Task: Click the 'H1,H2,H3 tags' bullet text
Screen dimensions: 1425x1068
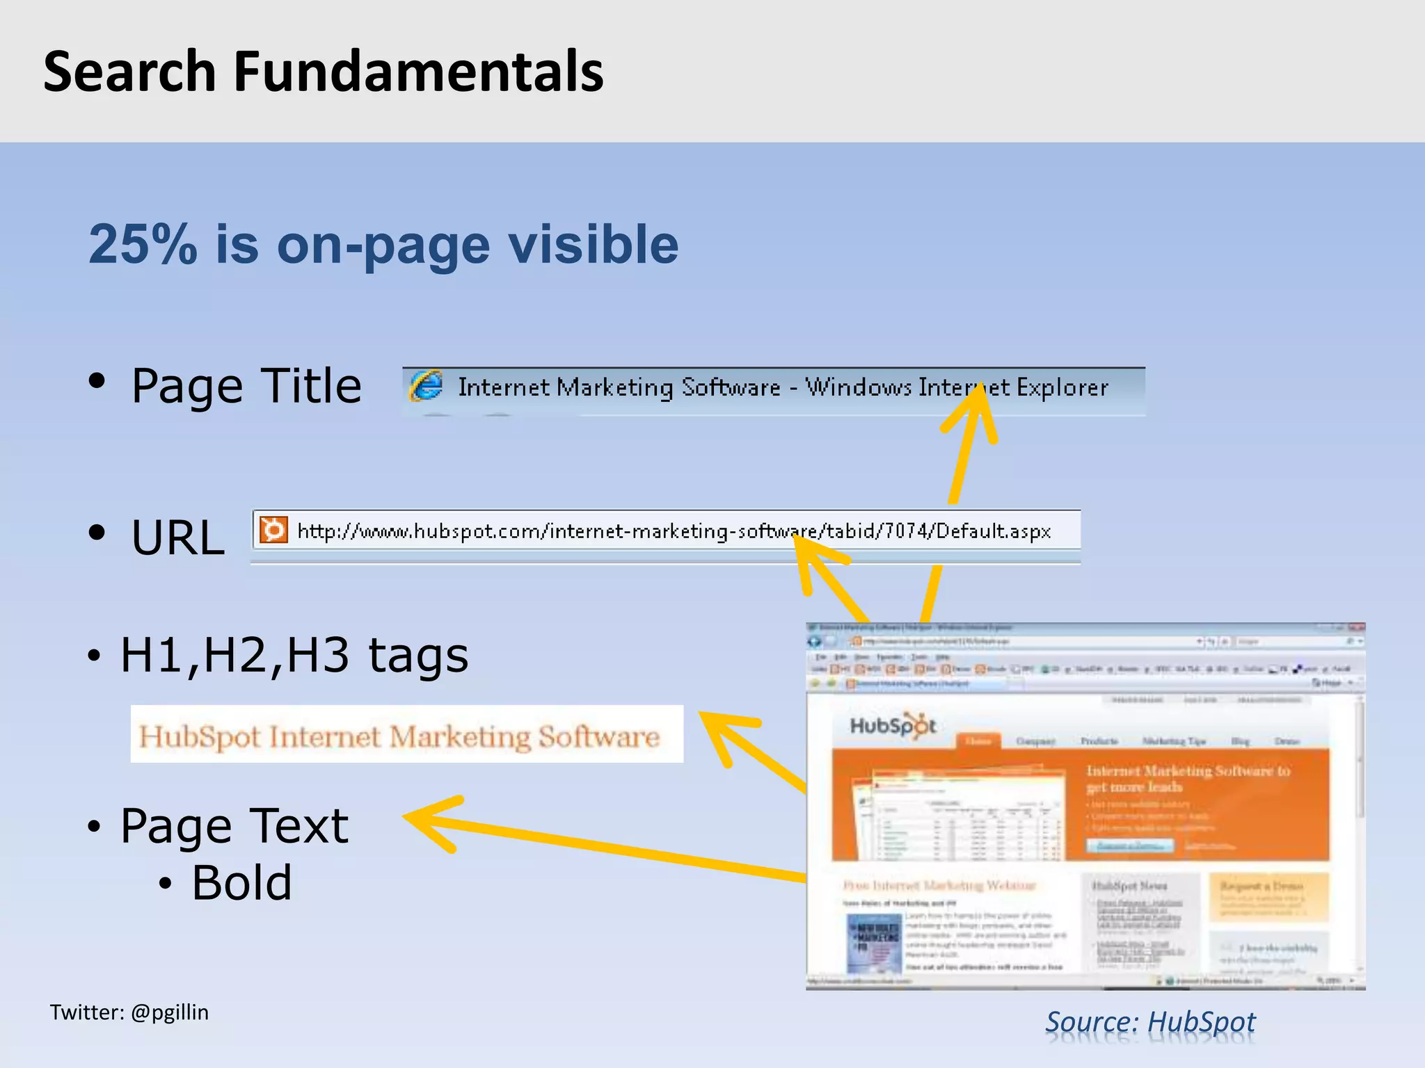Action: click(294, 655)
